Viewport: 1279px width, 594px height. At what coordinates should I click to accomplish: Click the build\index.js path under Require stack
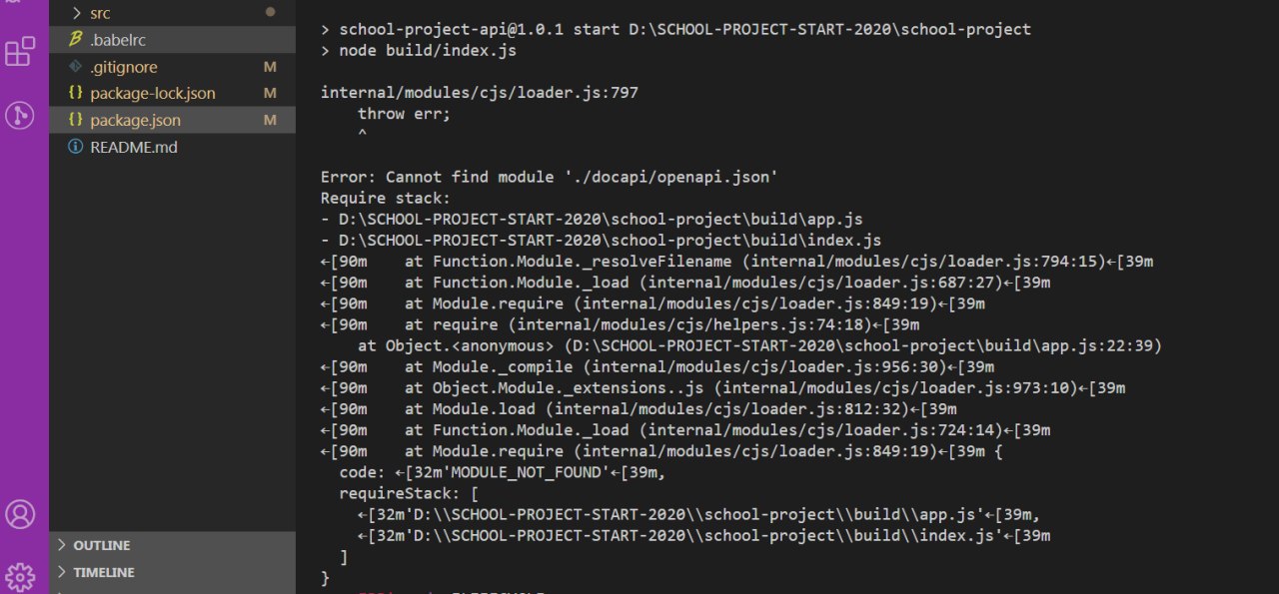610,240
